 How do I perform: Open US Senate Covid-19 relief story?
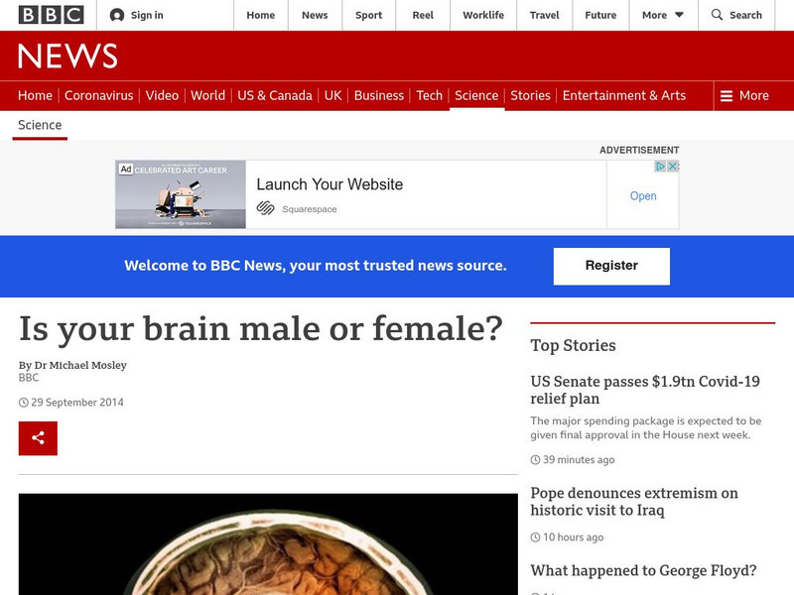coord(644,390)
